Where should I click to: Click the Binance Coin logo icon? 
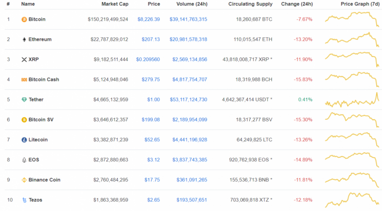coord(24,180)
